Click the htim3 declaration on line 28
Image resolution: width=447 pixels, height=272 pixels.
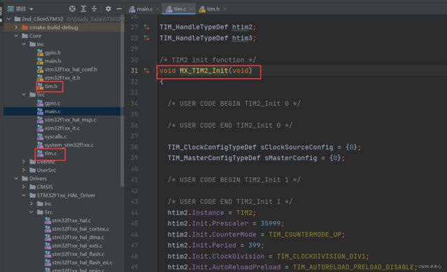pyautogui.click(x=242, y=38)
